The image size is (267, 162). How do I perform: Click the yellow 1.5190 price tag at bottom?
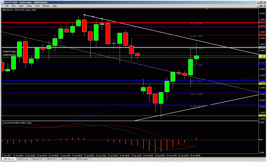[262, 116]
